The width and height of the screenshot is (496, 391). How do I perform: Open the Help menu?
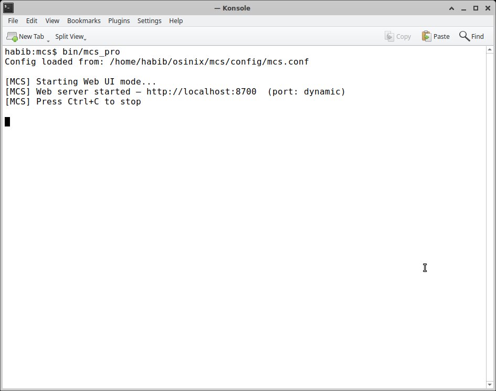pyautogui.click(x=176, y=21)
